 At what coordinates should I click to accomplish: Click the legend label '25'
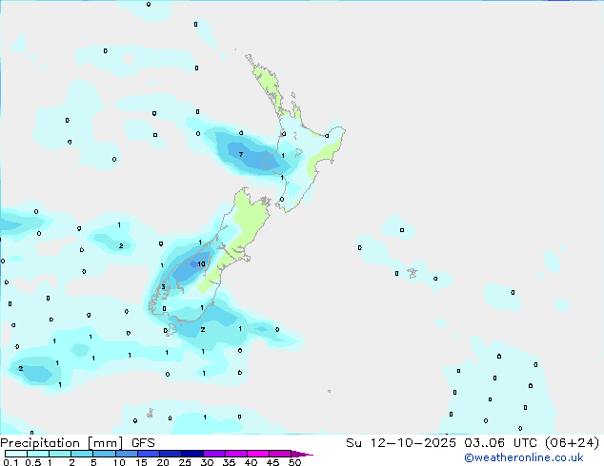(x=185, y=462)
